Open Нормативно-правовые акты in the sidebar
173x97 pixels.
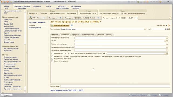pos(13,89)
